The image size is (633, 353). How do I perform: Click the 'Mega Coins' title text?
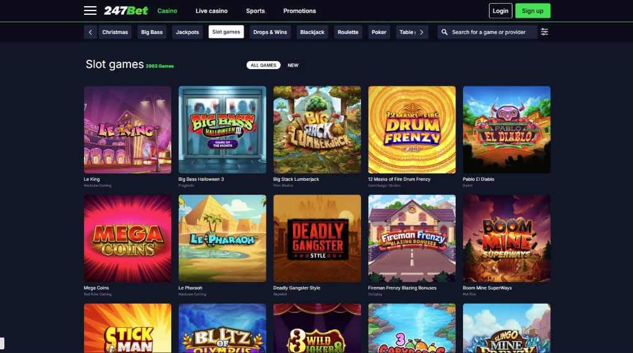[96, 288]
